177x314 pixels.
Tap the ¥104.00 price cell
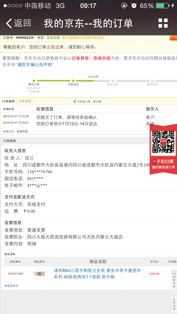click(154, 274)
